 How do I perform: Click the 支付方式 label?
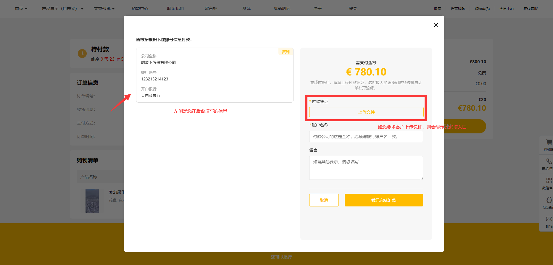pos(86,123)
